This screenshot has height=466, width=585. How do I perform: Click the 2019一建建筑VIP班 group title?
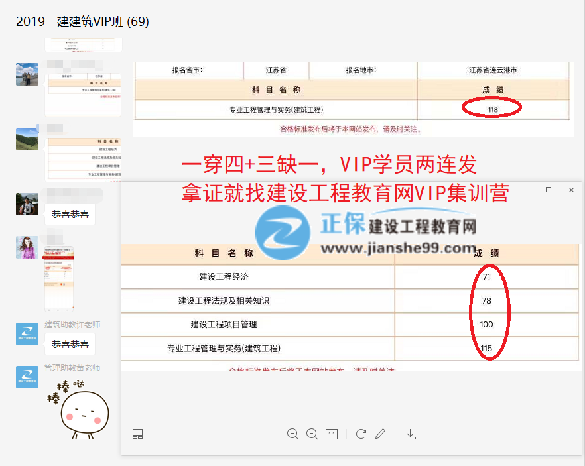(x=82, y=22)
